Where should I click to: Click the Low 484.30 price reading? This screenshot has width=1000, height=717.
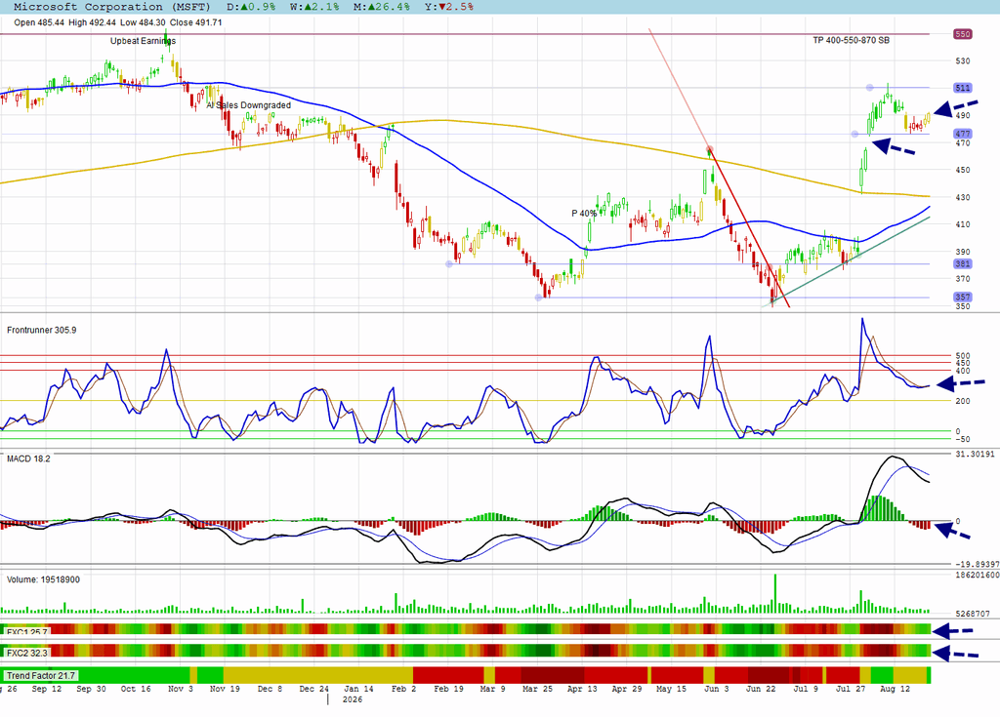pyautogui.click(x=143, y=22)
